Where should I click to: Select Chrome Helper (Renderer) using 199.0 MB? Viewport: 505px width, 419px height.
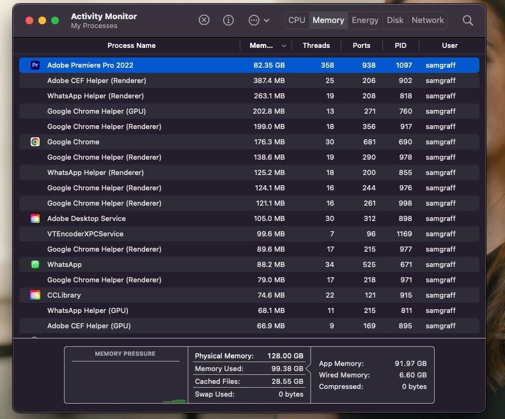[x=249, y=126]
